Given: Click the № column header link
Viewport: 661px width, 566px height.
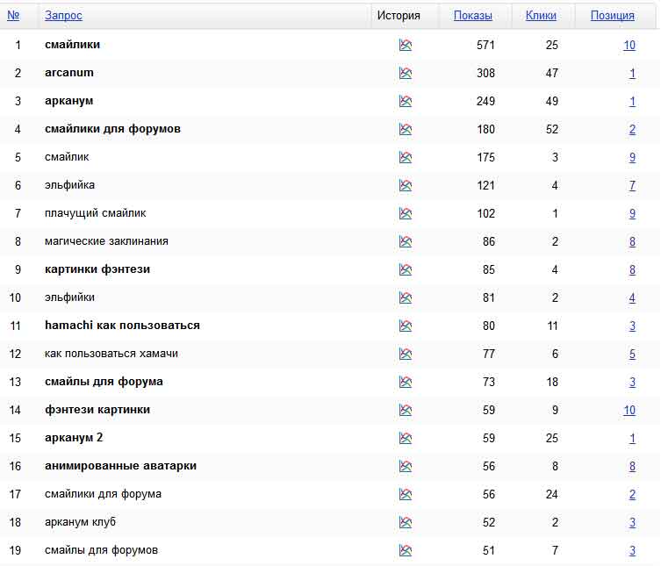Looking at the screenshot, I should click(13, 16).
